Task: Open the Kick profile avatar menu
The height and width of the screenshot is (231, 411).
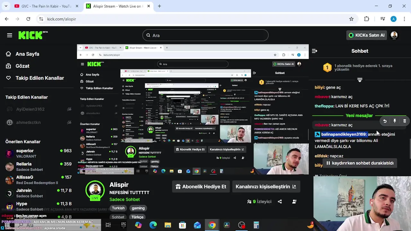Action: click(394, 35)
